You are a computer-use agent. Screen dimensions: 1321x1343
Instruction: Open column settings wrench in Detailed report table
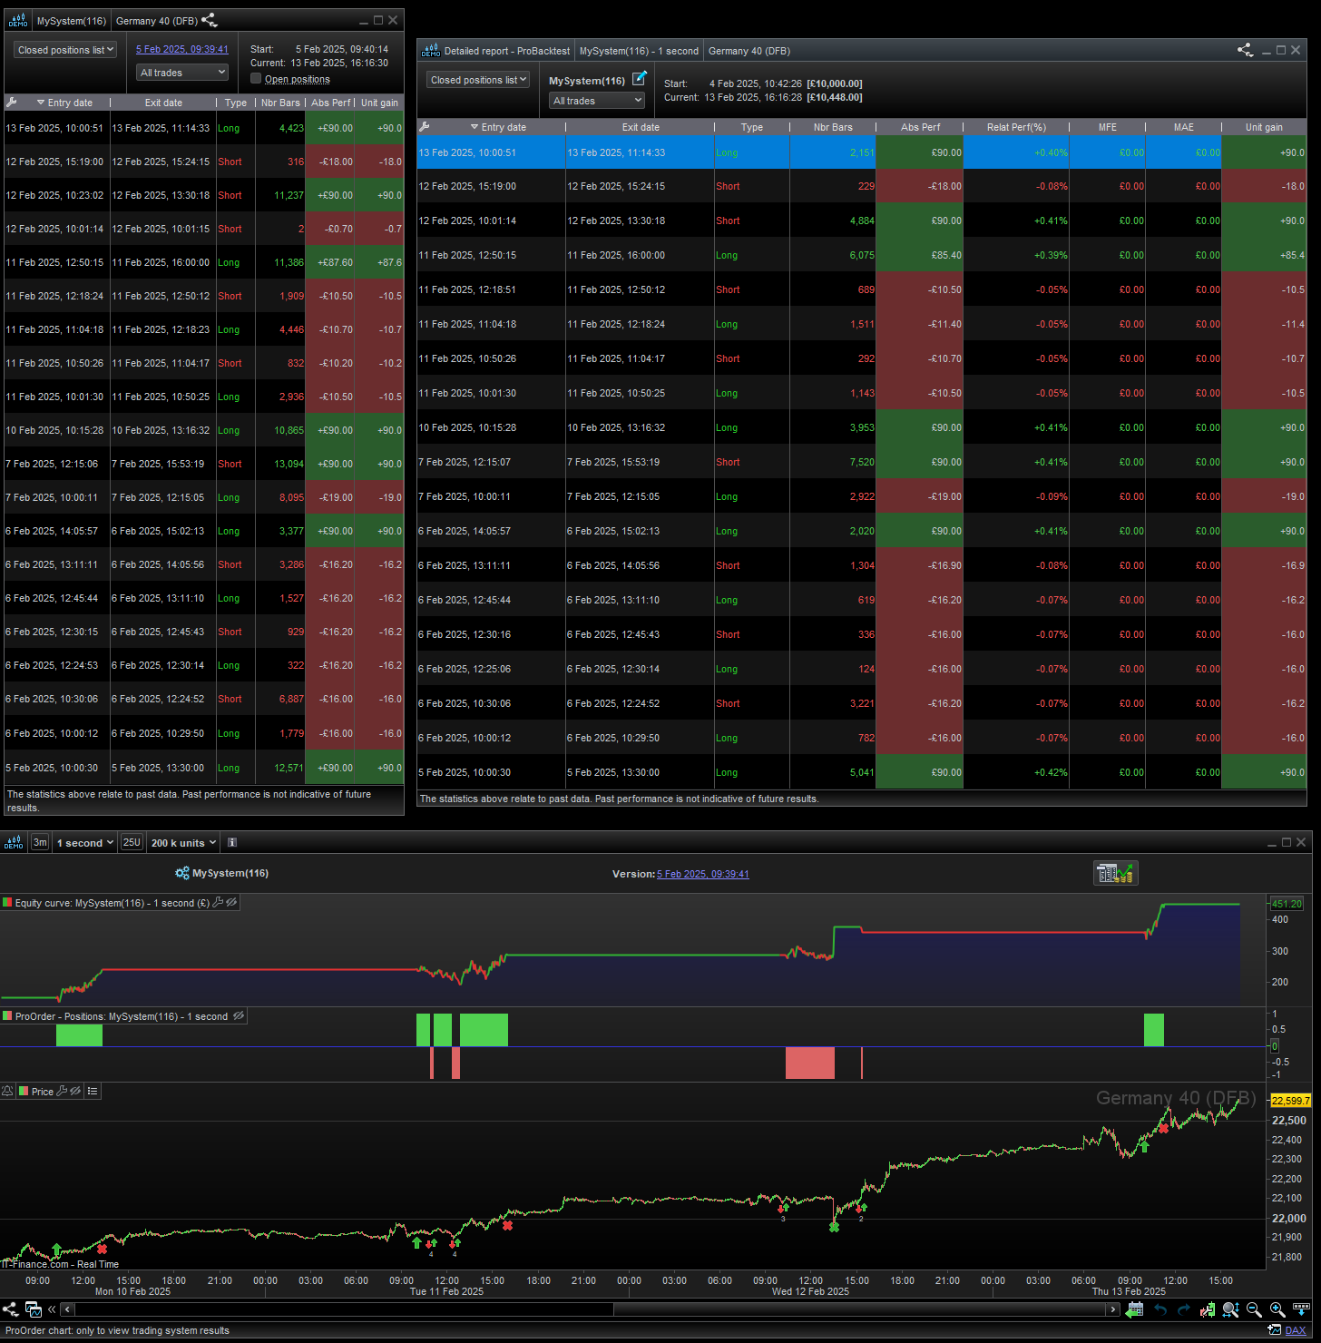(424, 127)
